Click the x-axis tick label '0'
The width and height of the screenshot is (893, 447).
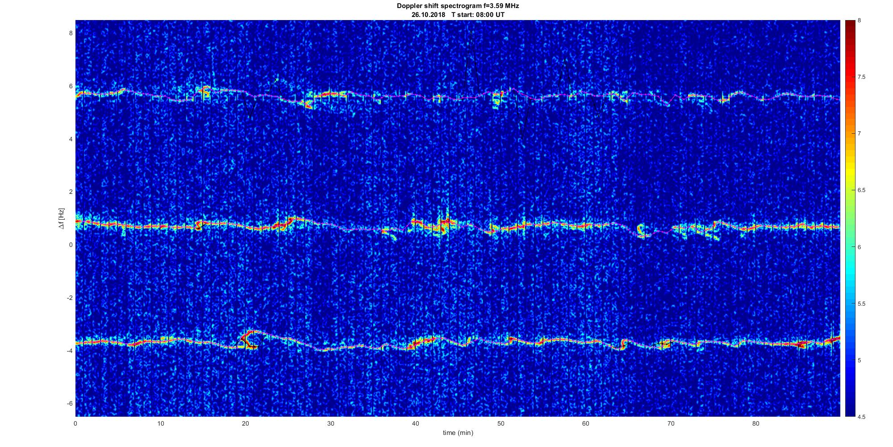click(x=75, y=423)
